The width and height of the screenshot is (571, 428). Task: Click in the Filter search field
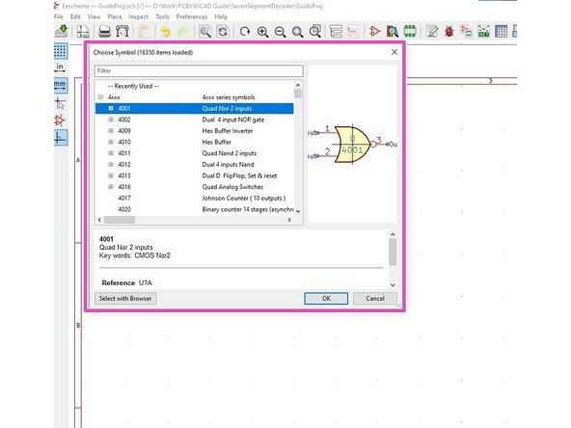pos(199,70)
